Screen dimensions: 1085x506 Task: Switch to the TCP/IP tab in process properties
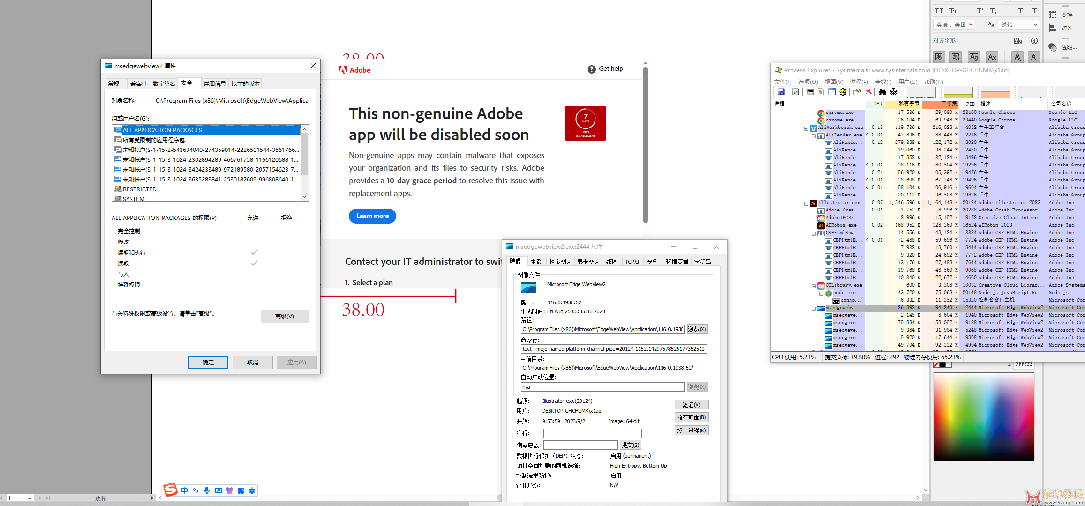coord(633,262)
